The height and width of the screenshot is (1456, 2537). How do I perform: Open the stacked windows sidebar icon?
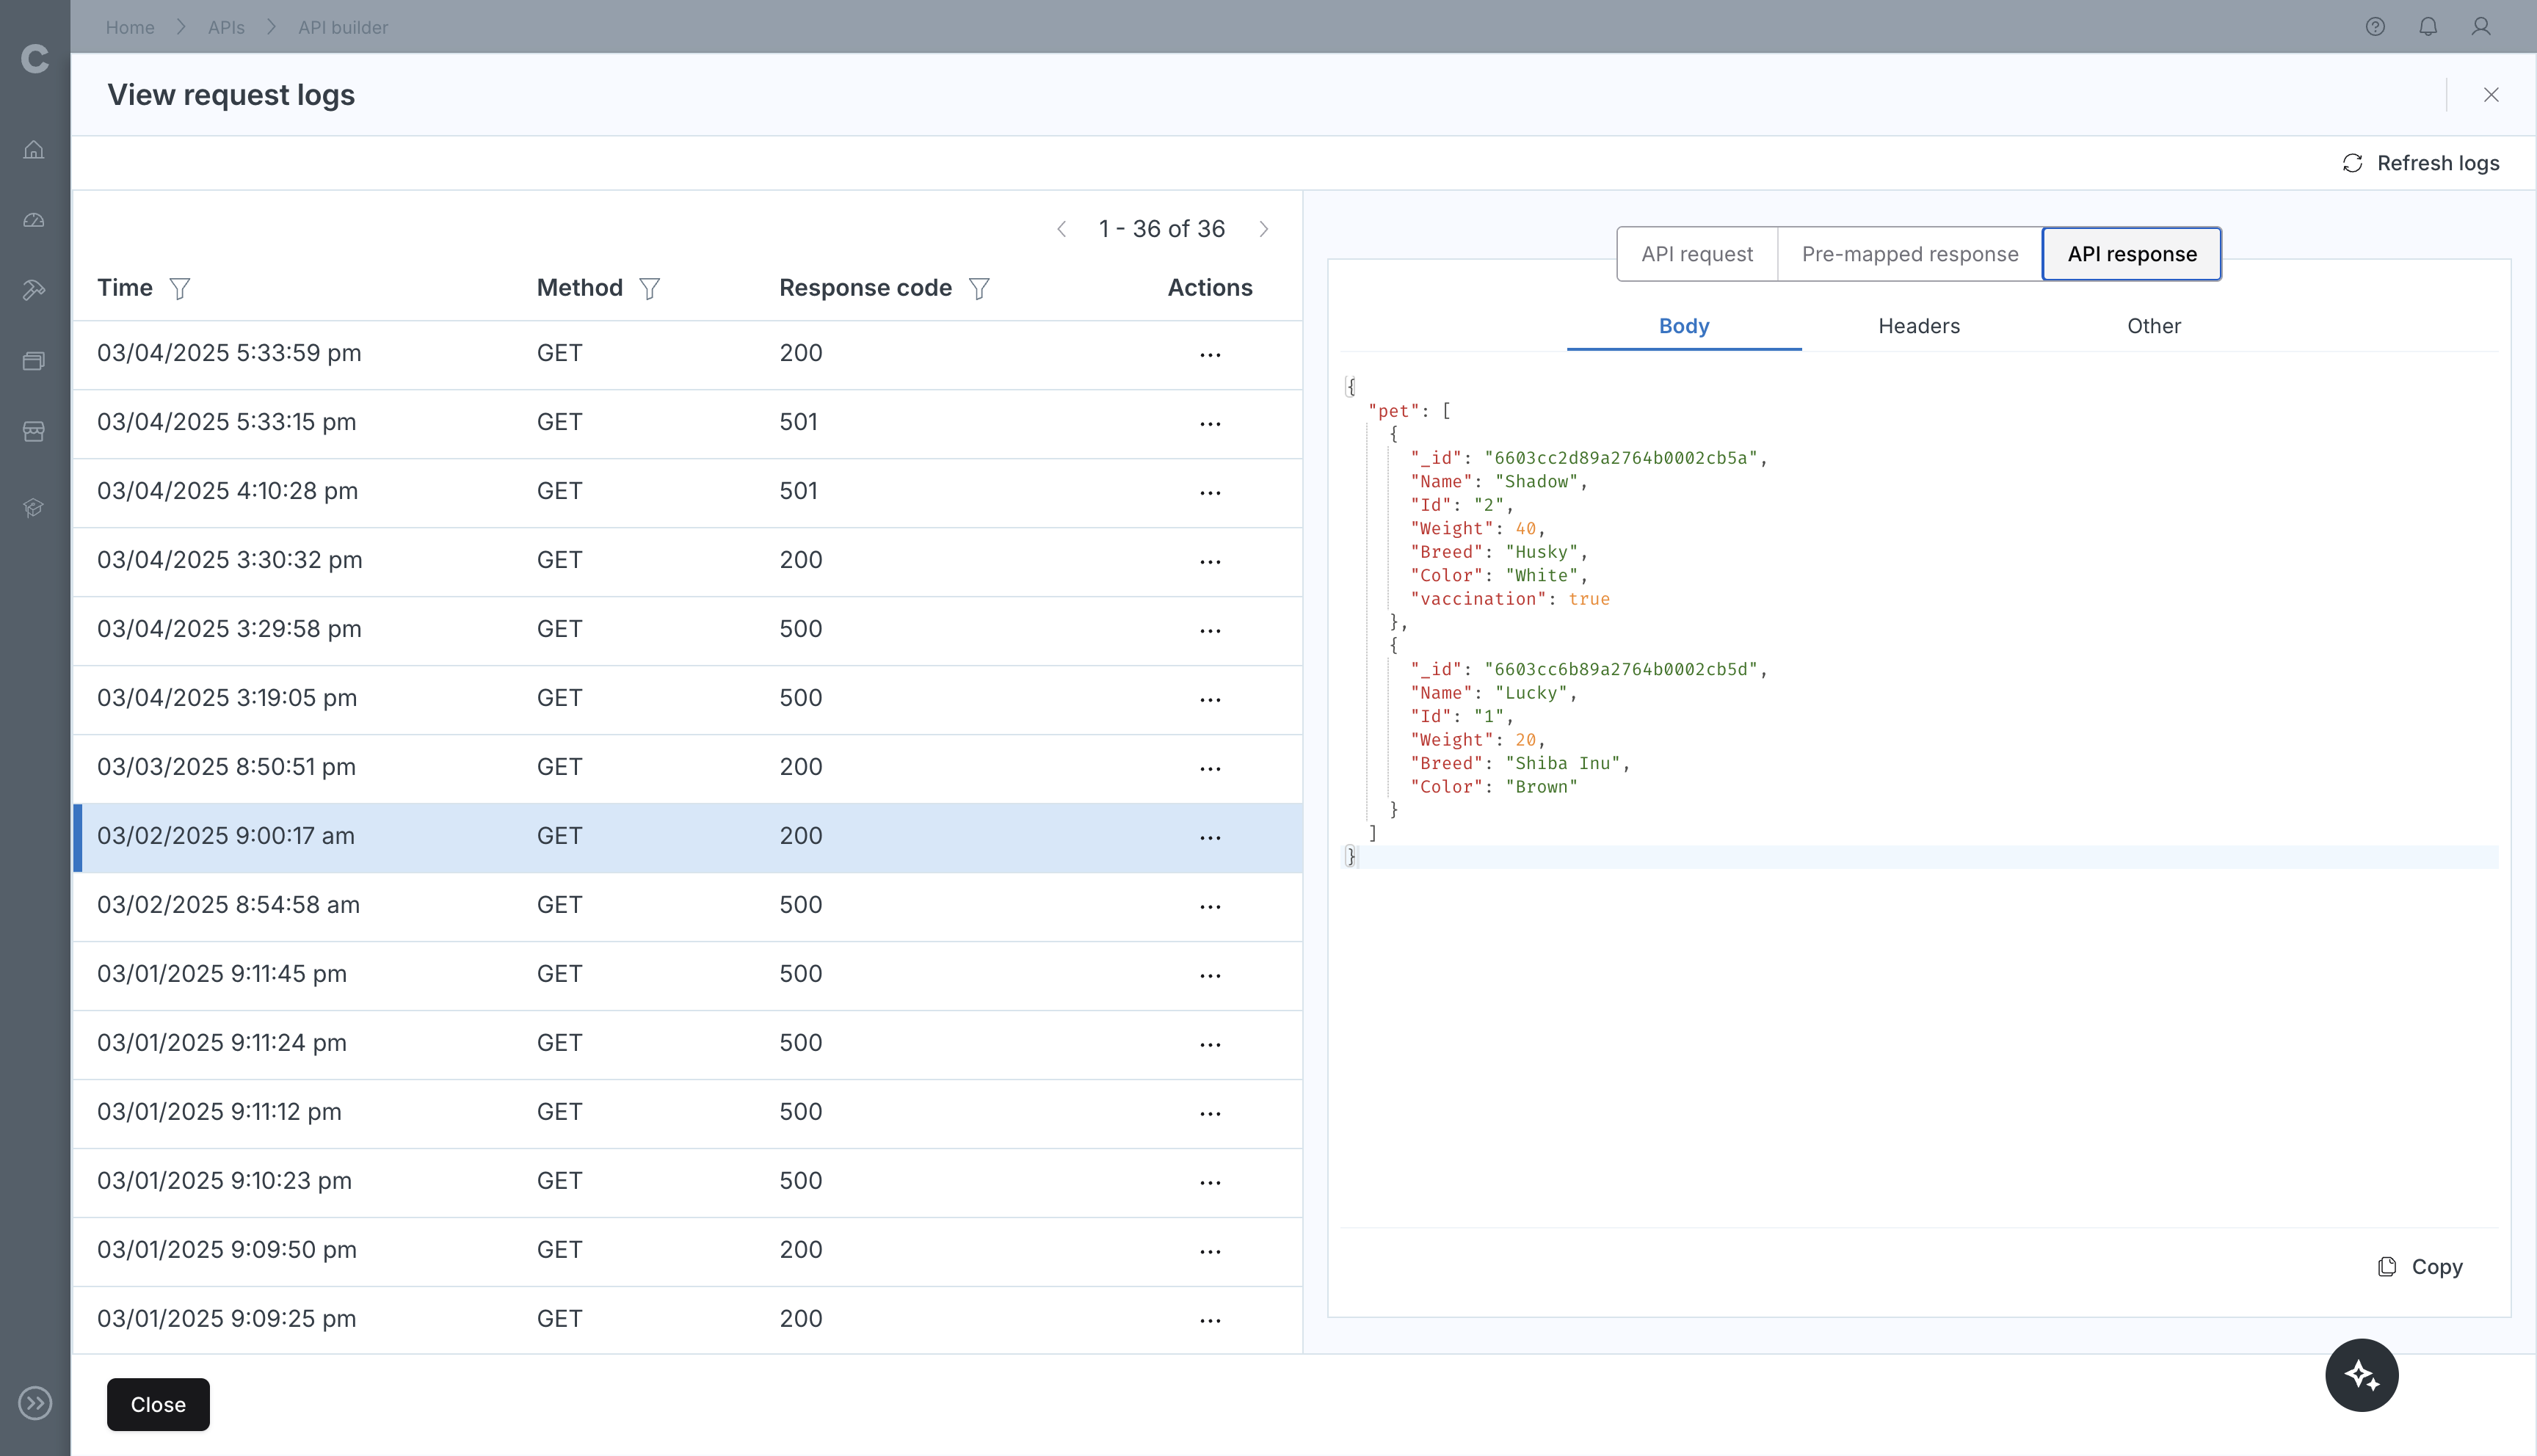coord(34,361)
